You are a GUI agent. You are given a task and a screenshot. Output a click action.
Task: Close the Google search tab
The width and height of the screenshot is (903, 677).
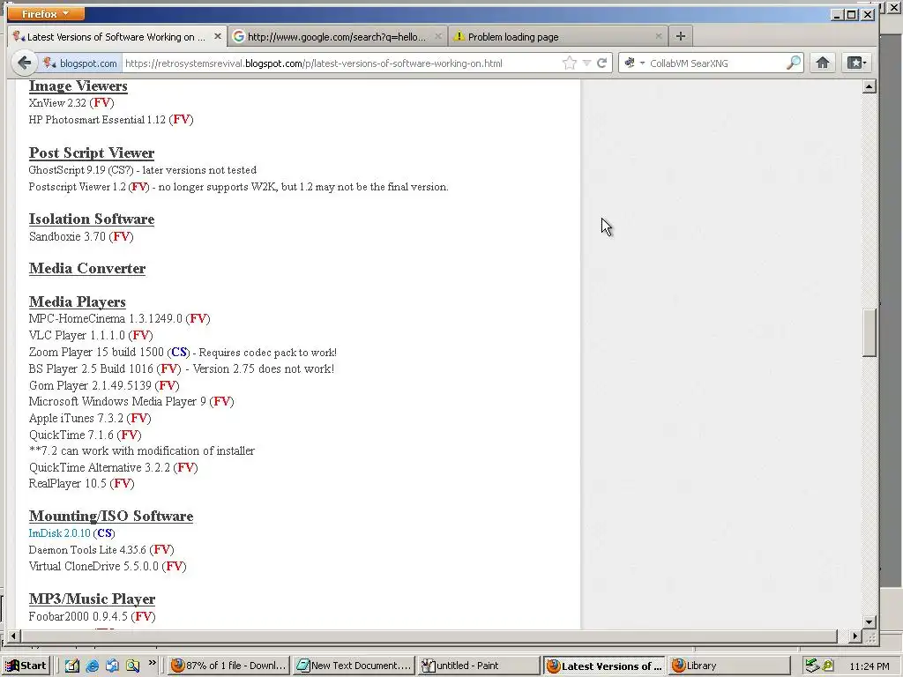438,36
